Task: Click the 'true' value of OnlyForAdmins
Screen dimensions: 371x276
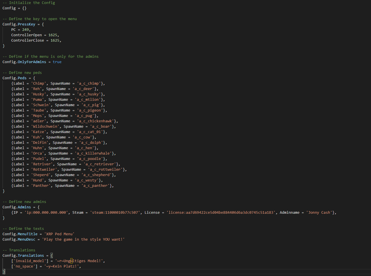Action: 57,62
